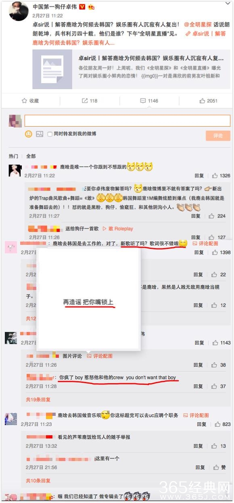The width and height of the screenshot is (234, 503).
Task: Like the comment with 1326 likes
Action: [x=215, y=176]
